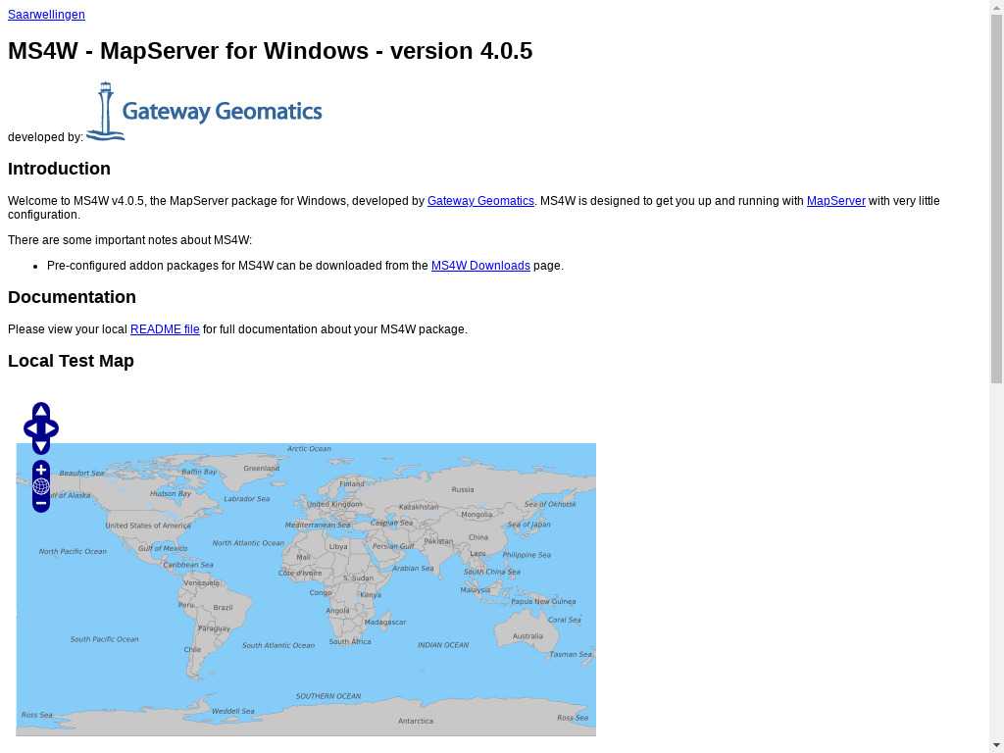Click the 'Russia' label on the map
Screen dimensions: 1004x753
click(463, 490)
